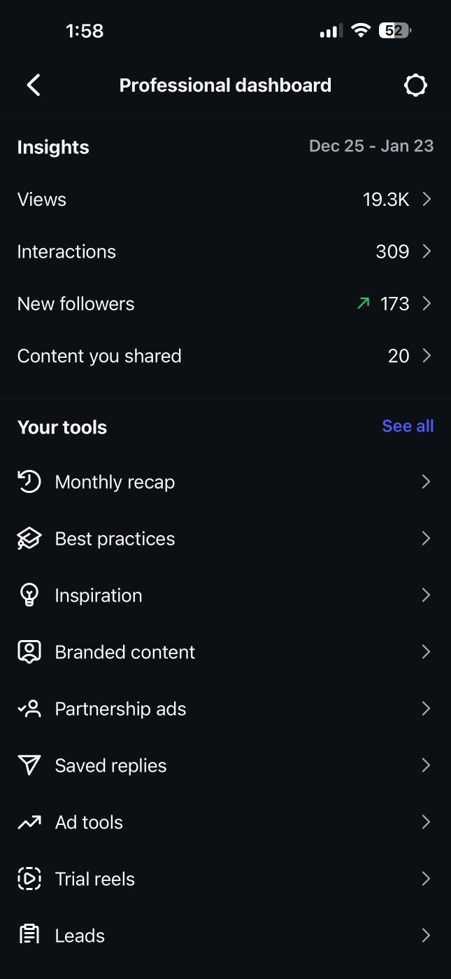Open dashboard settings gear icon
Viewport: 451px width, 979px height.
point(415,85)
